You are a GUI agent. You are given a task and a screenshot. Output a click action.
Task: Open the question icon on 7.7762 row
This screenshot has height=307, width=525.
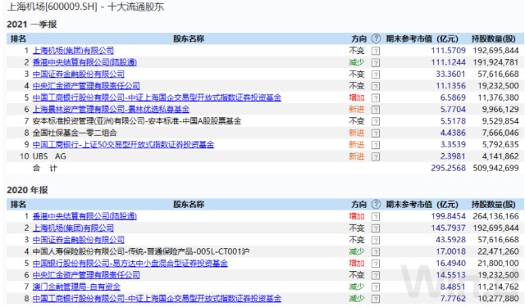[x=376, y=299]
